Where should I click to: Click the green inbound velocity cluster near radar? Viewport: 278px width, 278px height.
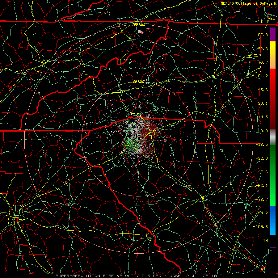pyautogui.click(x=130, y=145)
